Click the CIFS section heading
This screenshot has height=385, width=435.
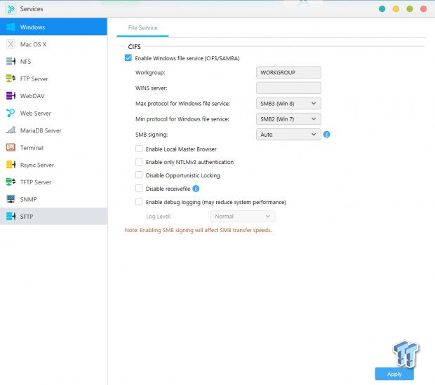click(x=134, y=46)
